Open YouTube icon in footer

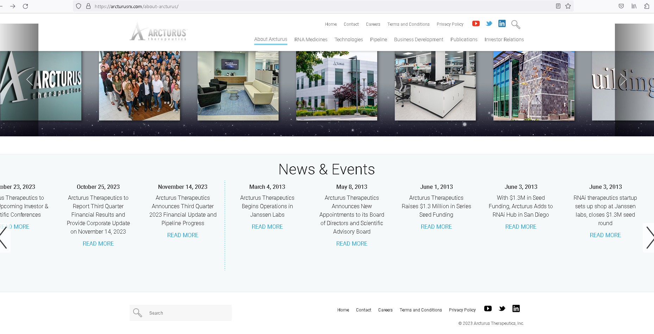click(x=488, y=309)
